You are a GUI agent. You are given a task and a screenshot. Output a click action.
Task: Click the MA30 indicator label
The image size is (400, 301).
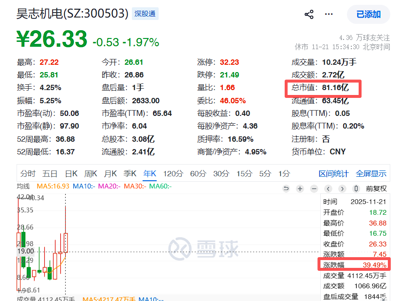pyautogui.click(x=135, y=187)
